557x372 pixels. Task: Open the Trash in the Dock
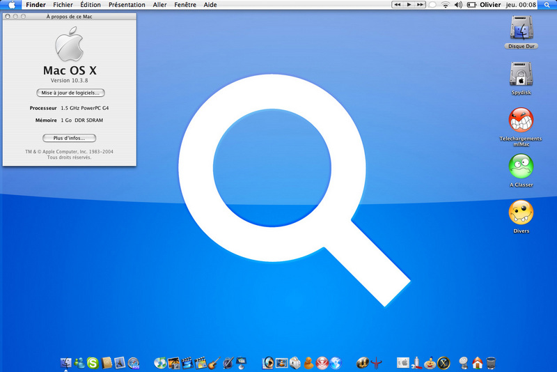[x=491, y=362]
